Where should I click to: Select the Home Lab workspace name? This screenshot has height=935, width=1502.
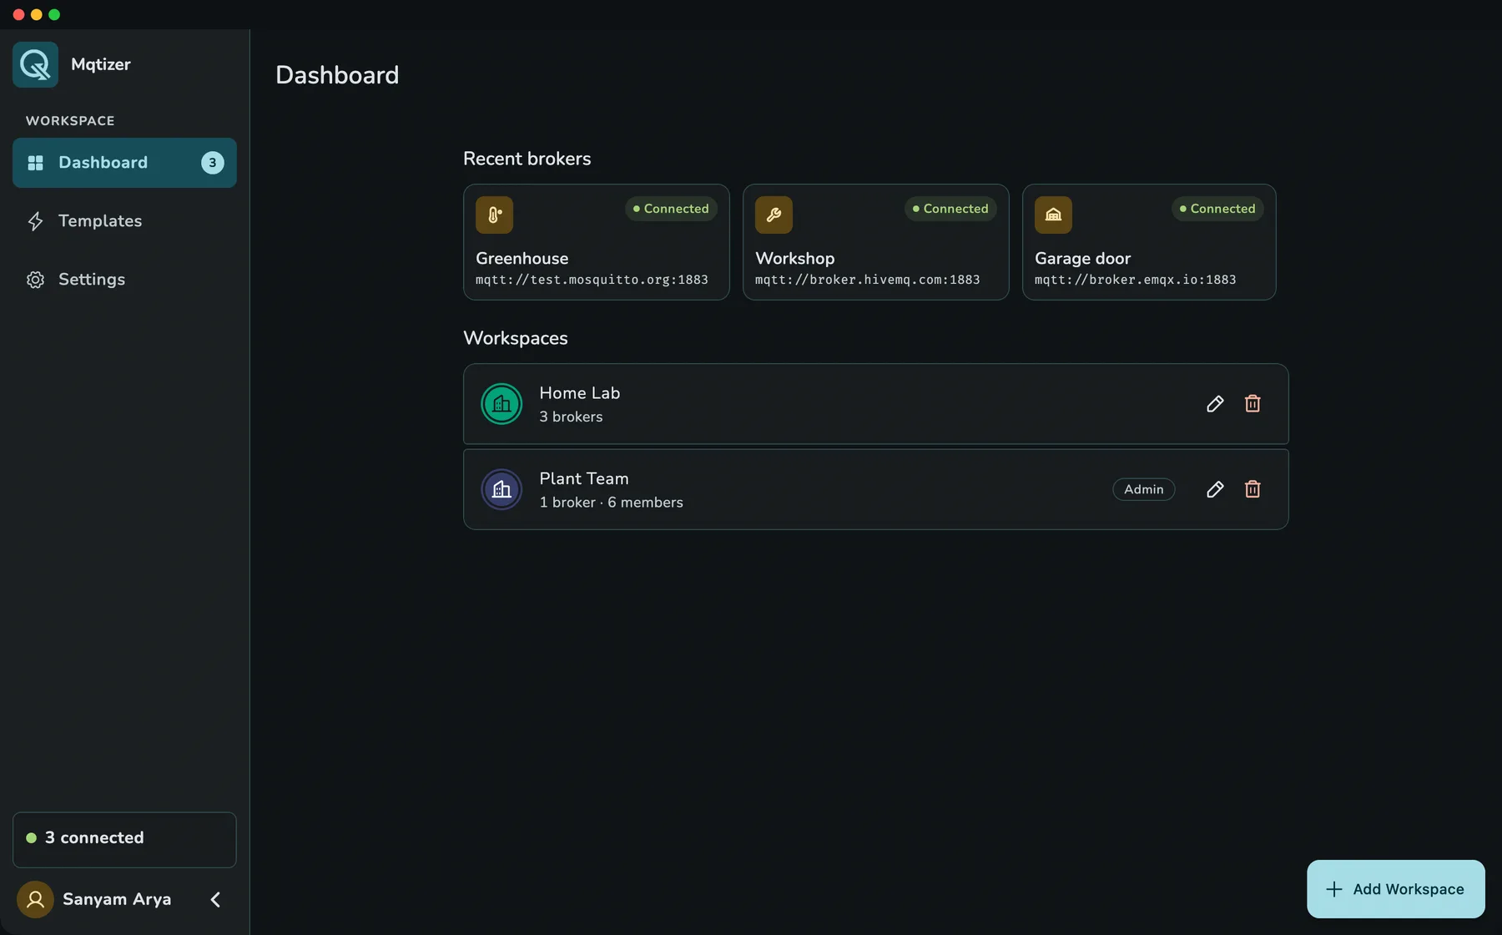click(579, 393)
